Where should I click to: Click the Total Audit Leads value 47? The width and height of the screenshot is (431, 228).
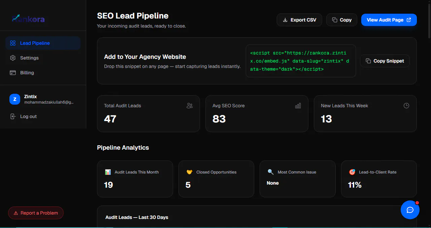[x=110, y=119]
